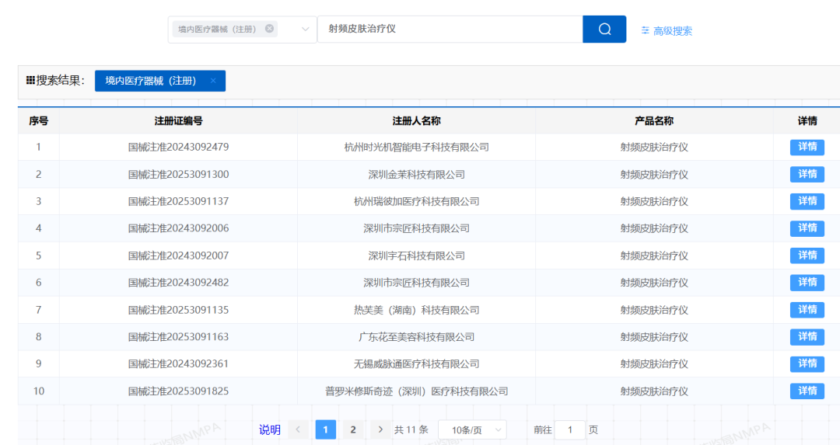View 详情 for 深圳金茉科技有限公司

coord(807,175)
